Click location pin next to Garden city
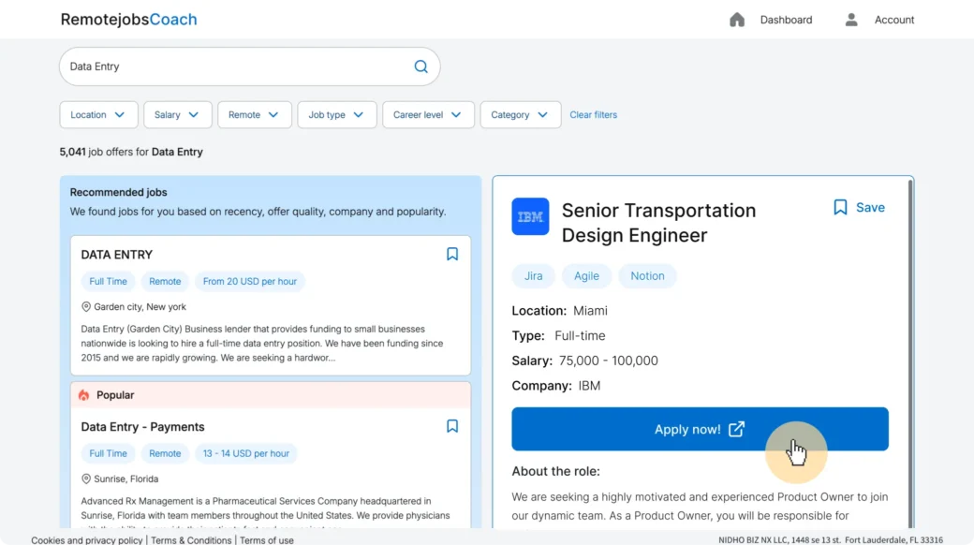974x545 pixels. 86,307
